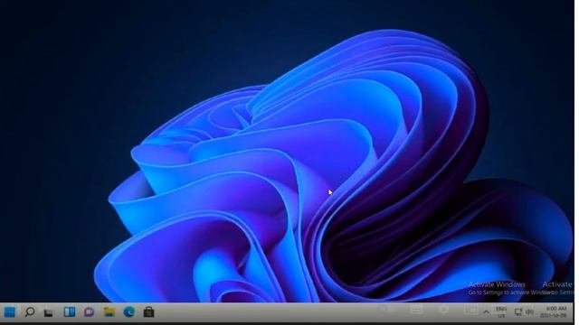Open Microsoft Store bag icon
Screen dimensions: 579x325
[x=148, y=312]
